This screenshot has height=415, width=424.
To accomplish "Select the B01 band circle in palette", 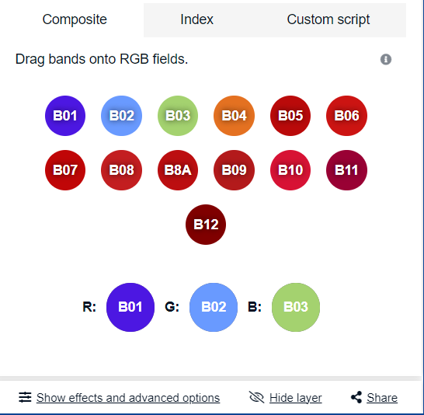I will tap(65, 116).
